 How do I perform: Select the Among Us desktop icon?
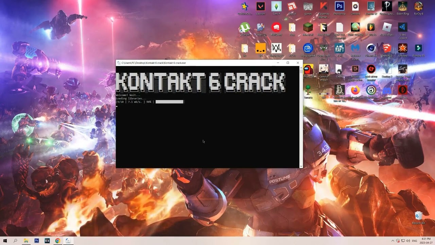coord(308,71)
